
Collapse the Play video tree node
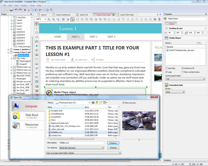click(11, 58)
